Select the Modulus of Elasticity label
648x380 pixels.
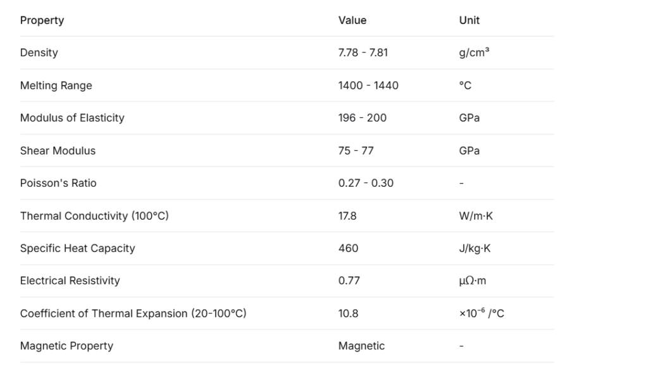coord(72,118)
